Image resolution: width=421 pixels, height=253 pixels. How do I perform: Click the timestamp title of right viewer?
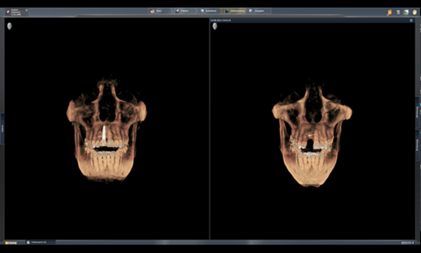coord(221,20)
